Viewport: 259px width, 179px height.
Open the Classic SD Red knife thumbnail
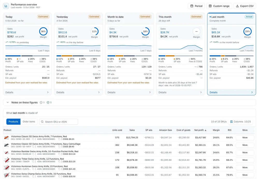click(x=6, y=137)
